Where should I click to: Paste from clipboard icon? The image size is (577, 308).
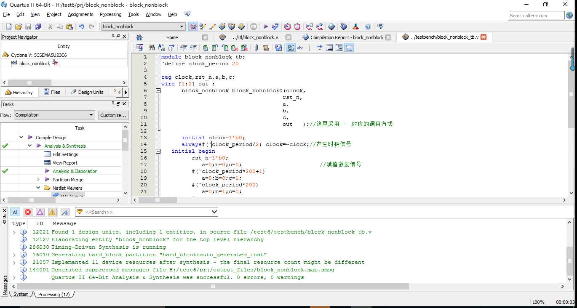tap(70, 27)
